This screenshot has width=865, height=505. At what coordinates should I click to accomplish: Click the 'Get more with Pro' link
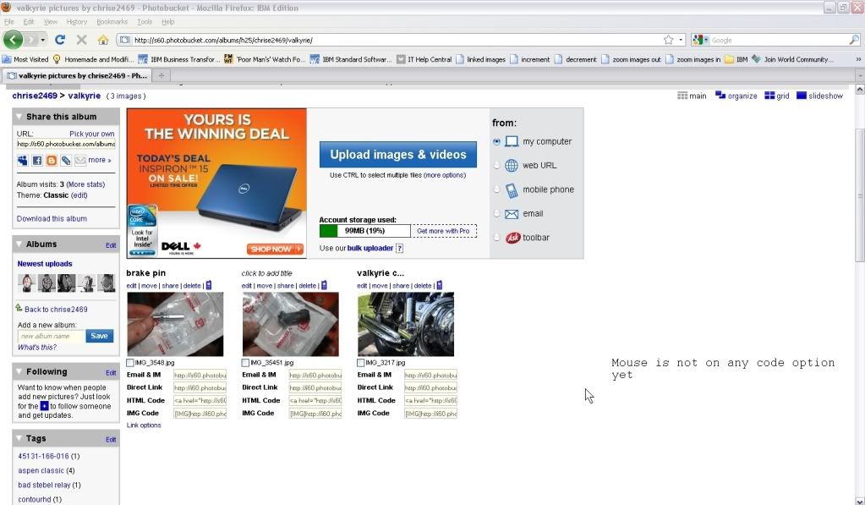[x=444, y=231]
